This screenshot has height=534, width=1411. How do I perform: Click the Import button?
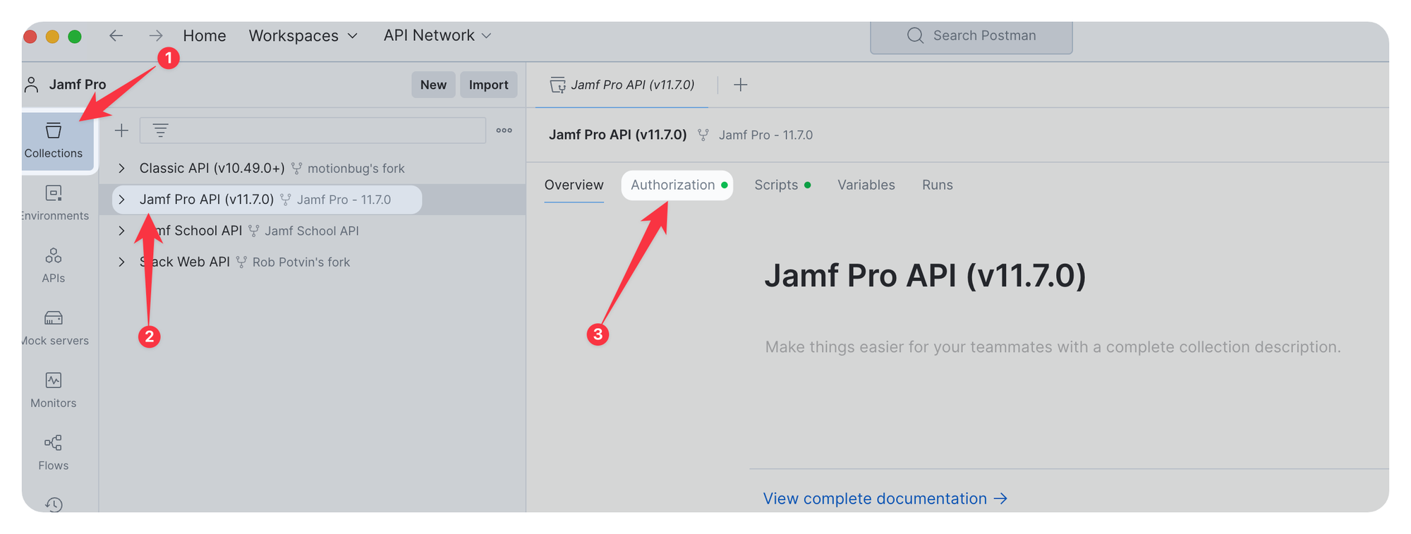488,85
